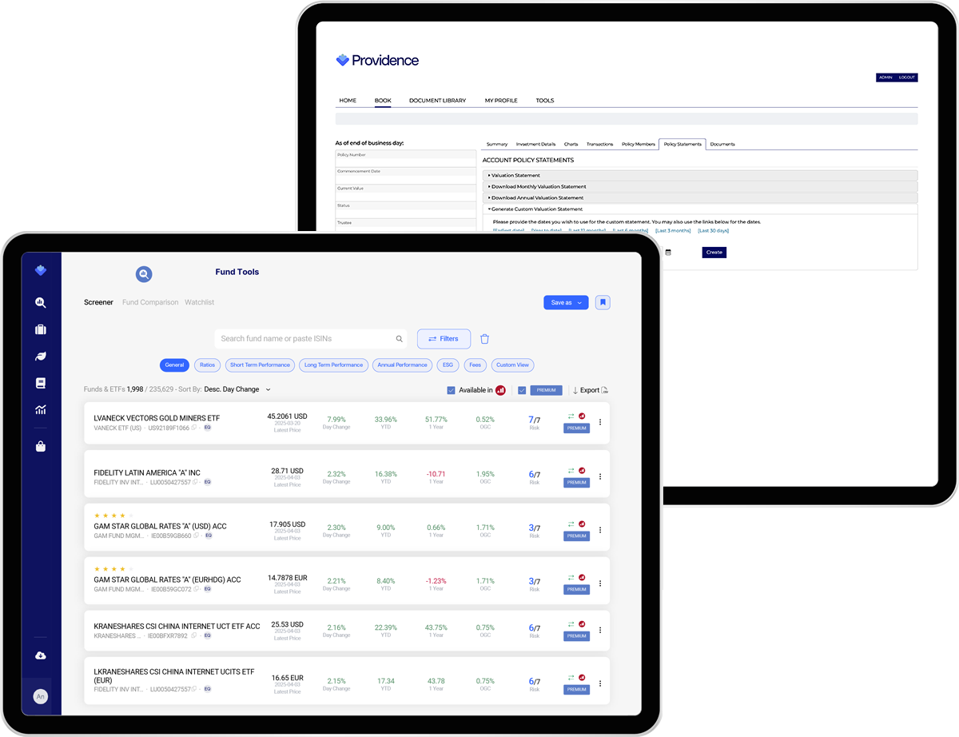Toggle the Premium filter checkbox
The image size is (959, 737).
(x=522, y=390)
